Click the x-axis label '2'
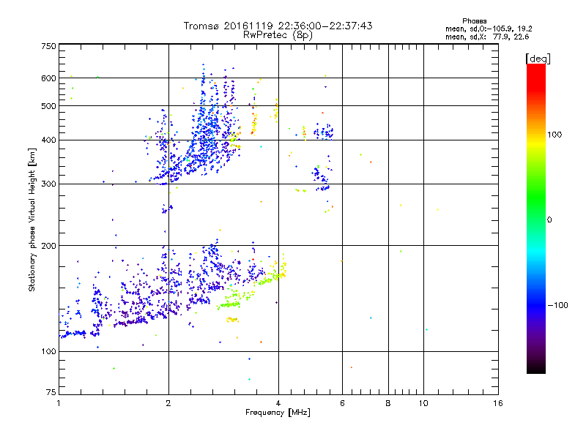Viewport: 586px width, 439px height. [168, 403]
